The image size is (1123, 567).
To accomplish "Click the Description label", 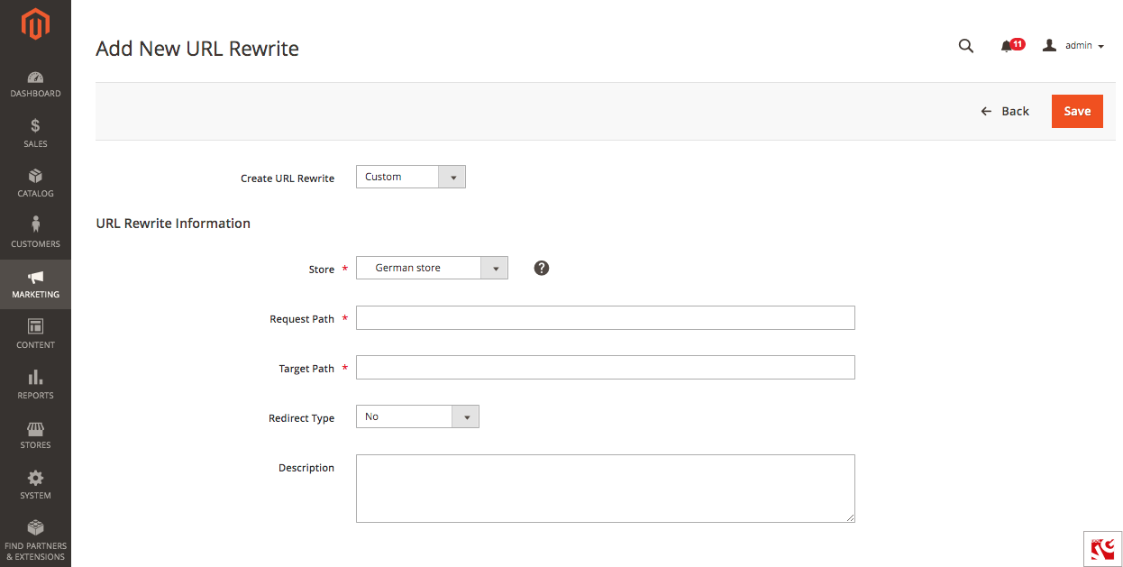I will click(x=306, y=468).
